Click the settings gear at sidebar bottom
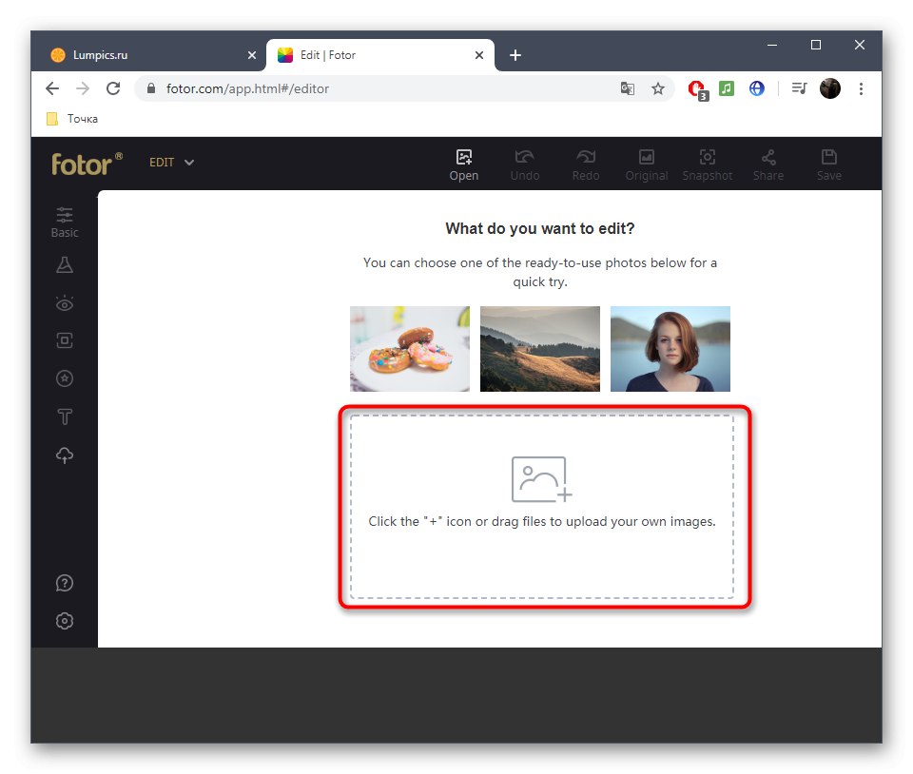 [x=64, y=620]
